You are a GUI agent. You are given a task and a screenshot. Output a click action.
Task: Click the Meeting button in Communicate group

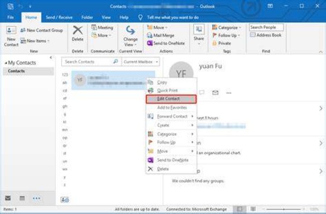click(x=102, y=28)
